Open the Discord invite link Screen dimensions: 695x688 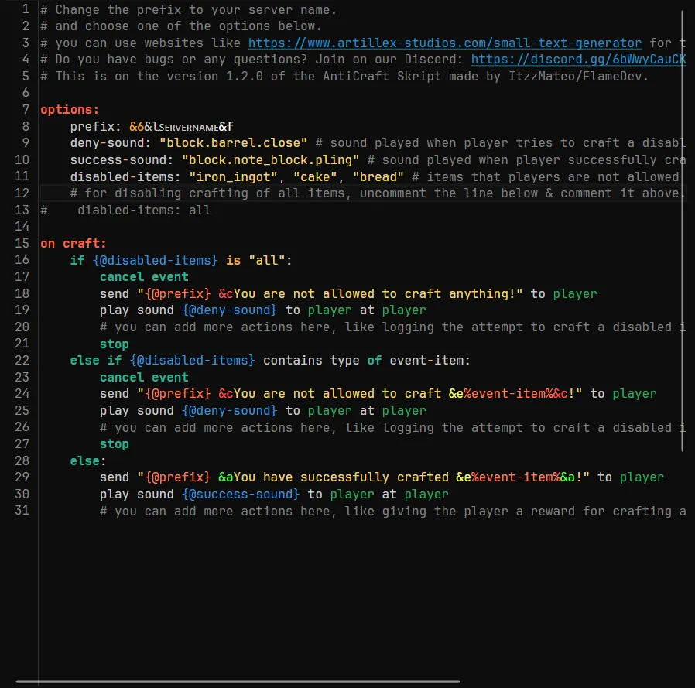577,60
